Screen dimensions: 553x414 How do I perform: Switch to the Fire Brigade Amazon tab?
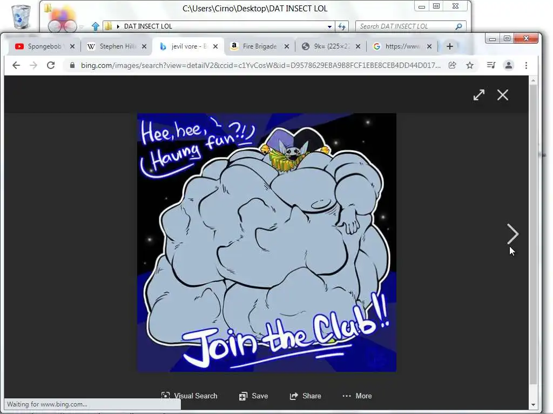coord(259,46)
